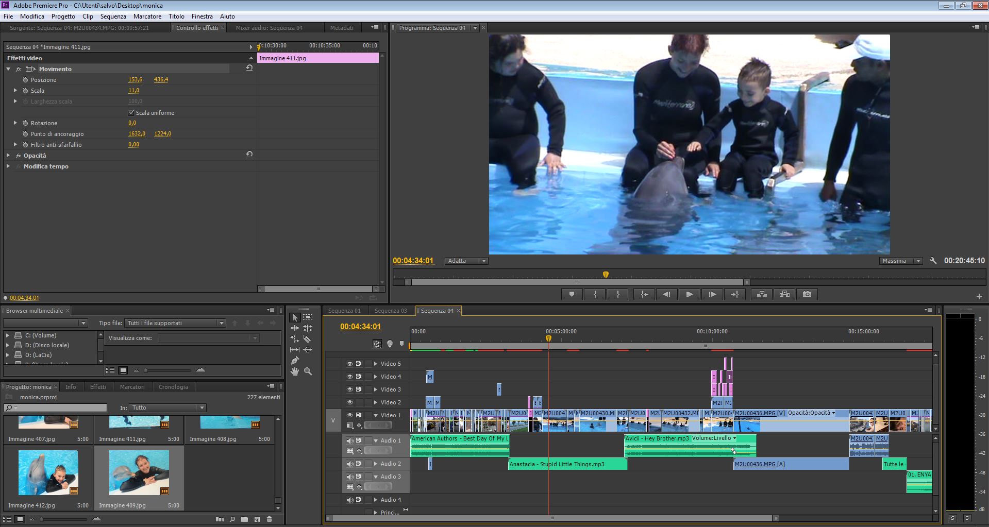Click Mark Out button
The height and width of the screenshot is (527, 989).
tap(618, 294)
